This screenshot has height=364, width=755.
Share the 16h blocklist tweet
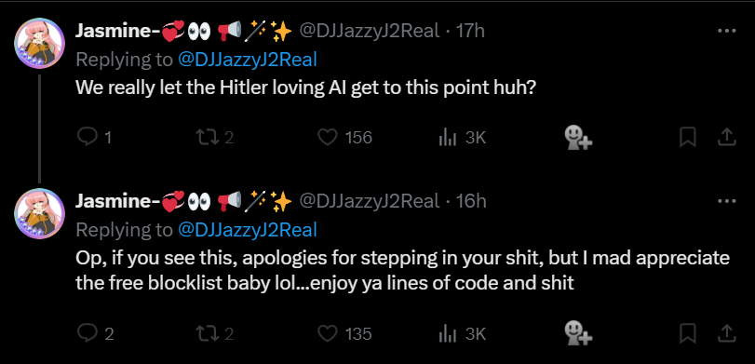pos(726,333)
